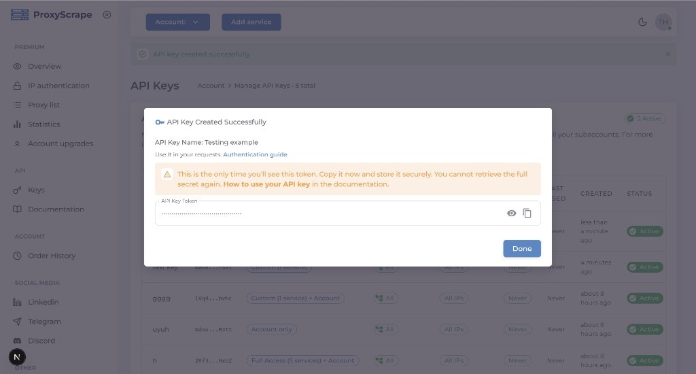Click the IP authentication lock icon
The image size is (696, 374).
coord(17,86)
